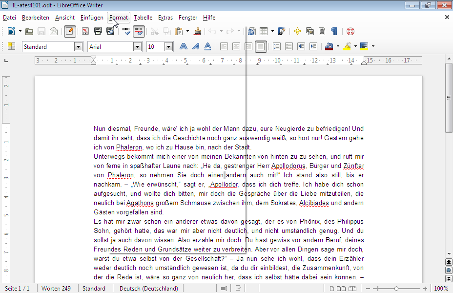Open the round navigation button on the scrollbar
Screen dimensions: 453x293
click(449, 270)
